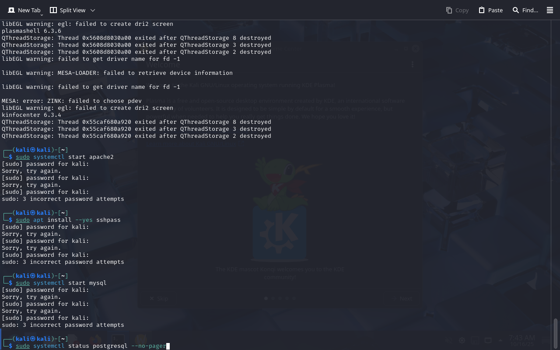Click the MESA-LOADER warning line
Screen dimensions: 560x350
pyautogui.click(x=117, y=73)
